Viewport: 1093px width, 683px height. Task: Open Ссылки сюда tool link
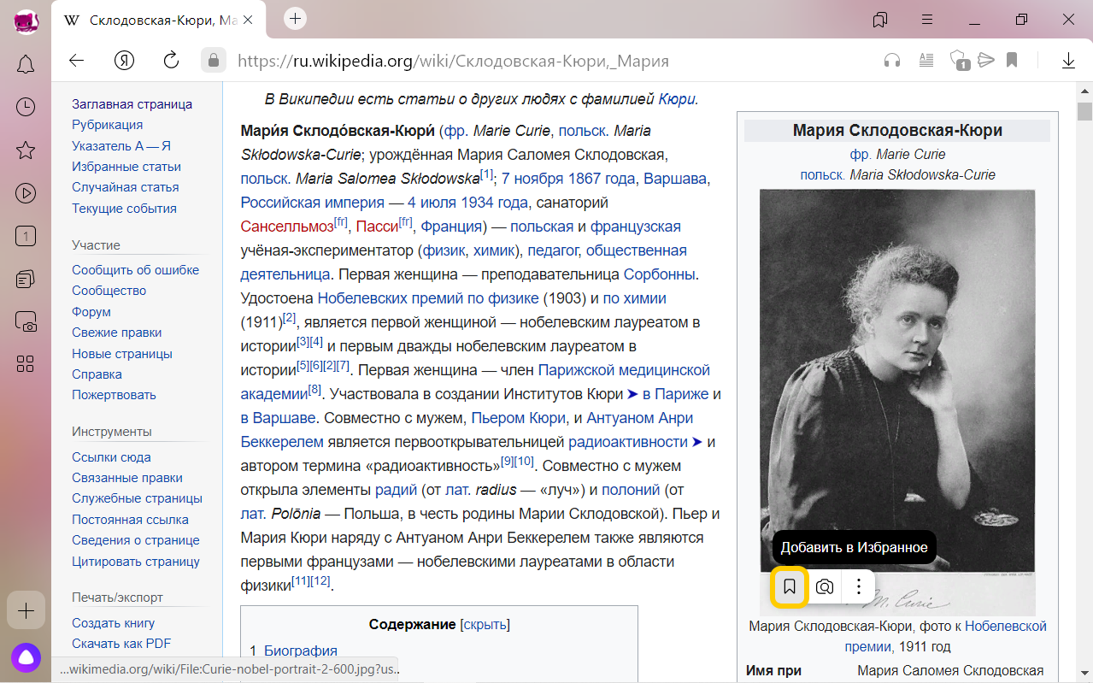(x=111, y=457)
